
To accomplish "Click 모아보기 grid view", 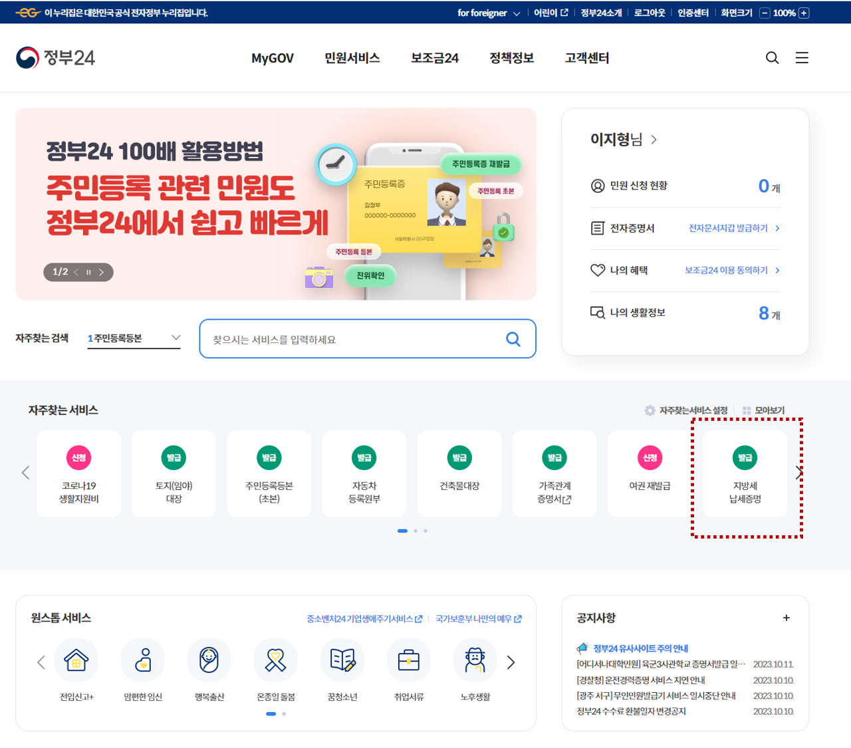I will (x=763, y=410).
